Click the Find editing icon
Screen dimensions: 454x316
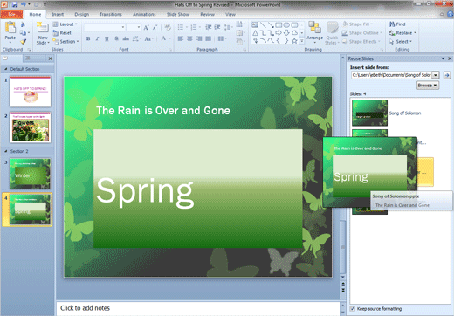pos(397,24)
